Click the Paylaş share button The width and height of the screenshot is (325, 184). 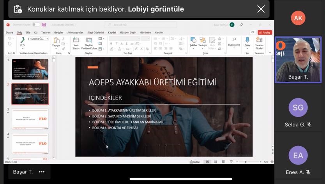pyautogui.click(x=265, y=33)
